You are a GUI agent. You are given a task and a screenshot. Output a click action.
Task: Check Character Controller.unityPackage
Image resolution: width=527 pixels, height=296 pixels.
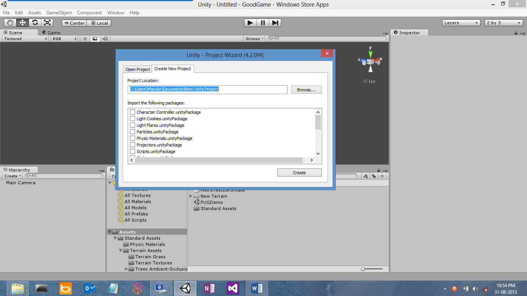tap(133, 112)
